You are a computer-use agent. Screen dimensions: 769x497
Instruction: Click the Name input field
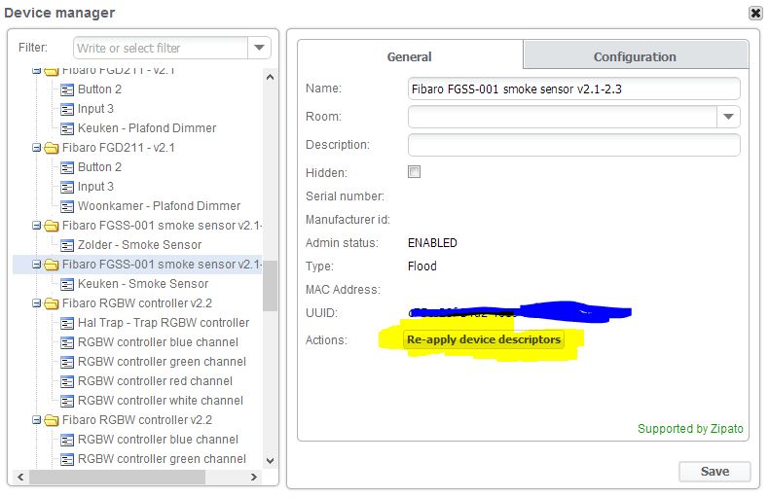(573, 89)
